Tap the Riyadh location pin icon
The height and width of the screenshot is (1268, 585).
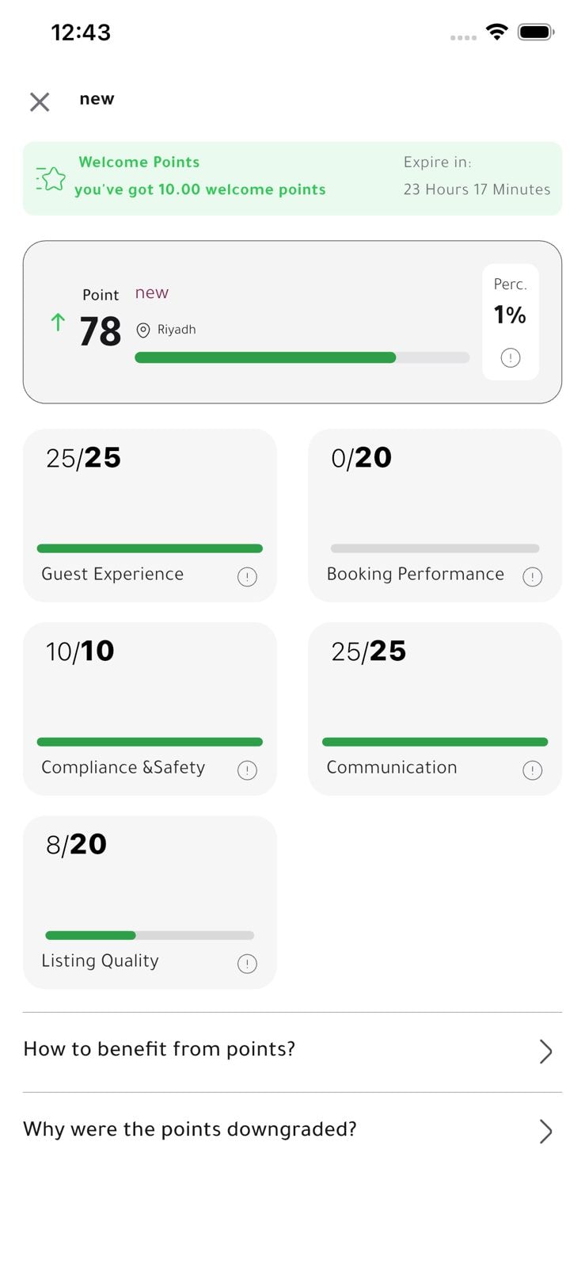[143, 330]
